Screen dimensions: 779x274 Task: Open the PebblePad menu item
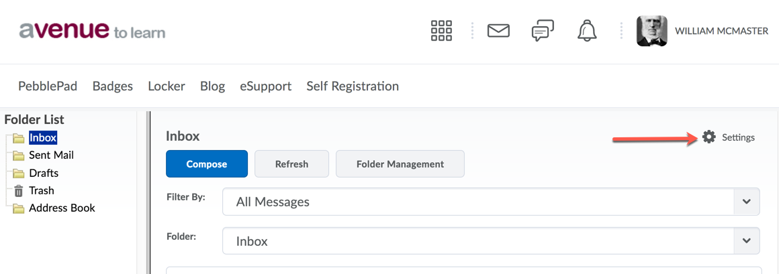click(x=48, y=86)
